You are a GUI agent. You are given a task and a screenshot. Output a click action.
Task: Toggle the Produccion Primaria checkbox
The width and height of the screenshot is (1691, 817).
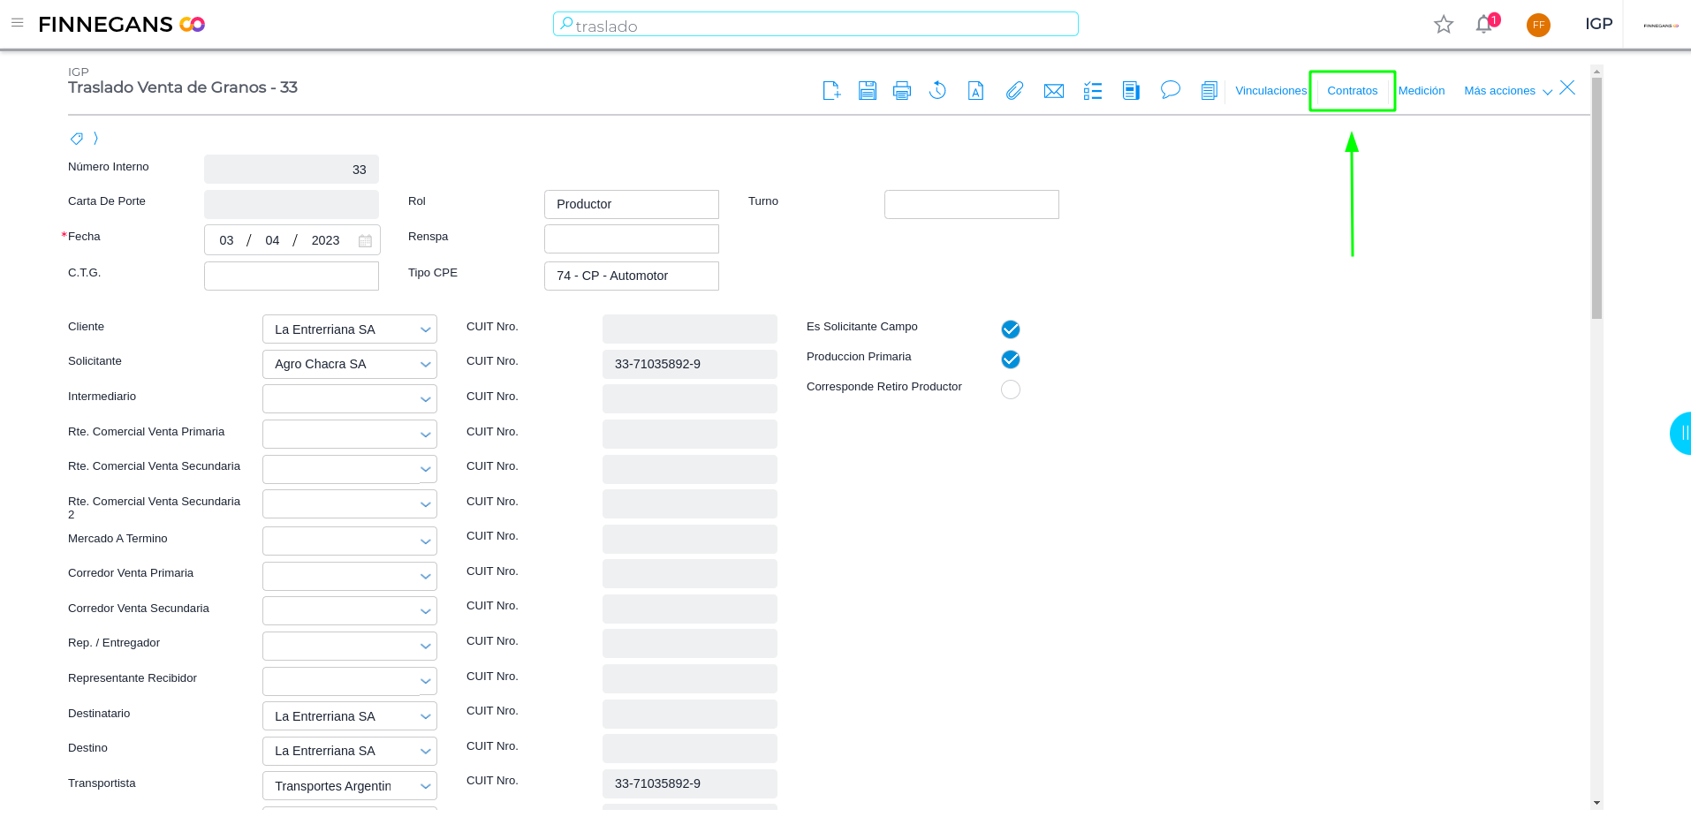tap(1010, 359)
